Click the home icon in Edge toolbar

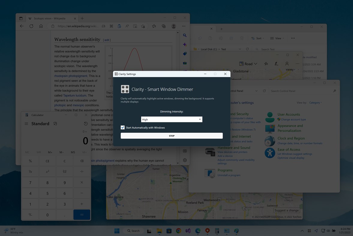41,26
